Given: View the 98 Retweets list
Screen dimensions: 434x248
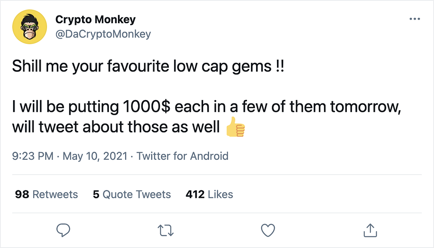Looking at the screenshot, I should click(47, 194).
